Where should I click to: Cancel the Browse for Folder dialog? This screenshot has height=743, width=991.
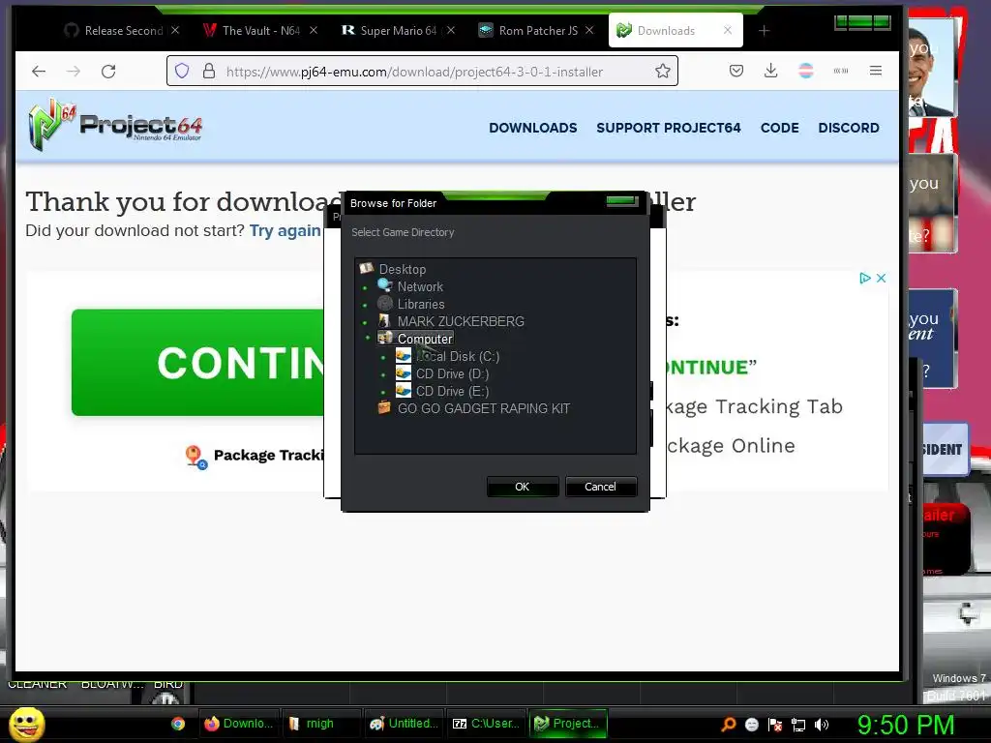click(600, 487)
